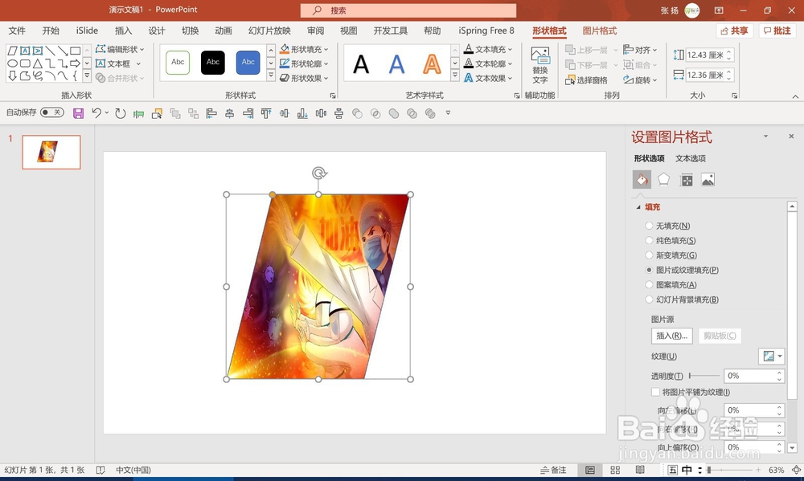Select the blue A WordArt style
804x481 pixels.
tap(396, 64)
